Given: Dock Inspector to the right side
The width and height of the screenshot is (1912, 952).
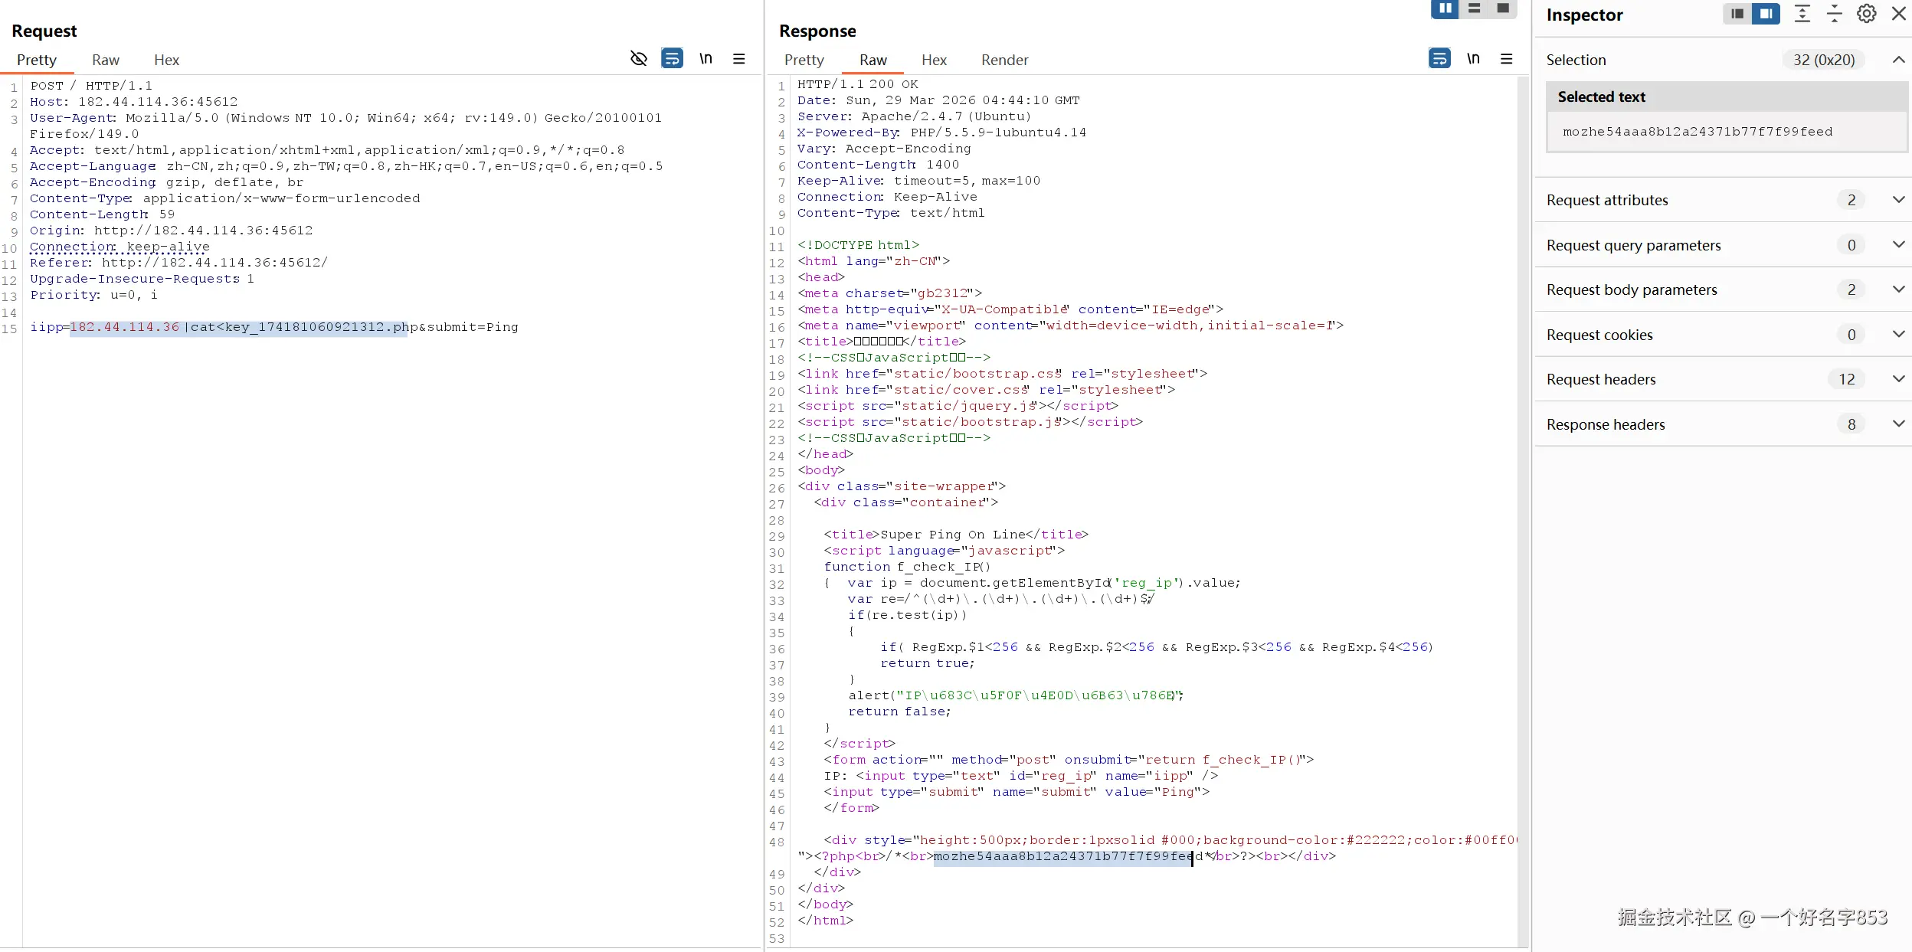Looking at the screenshot, I should [x=1766, y=14].
